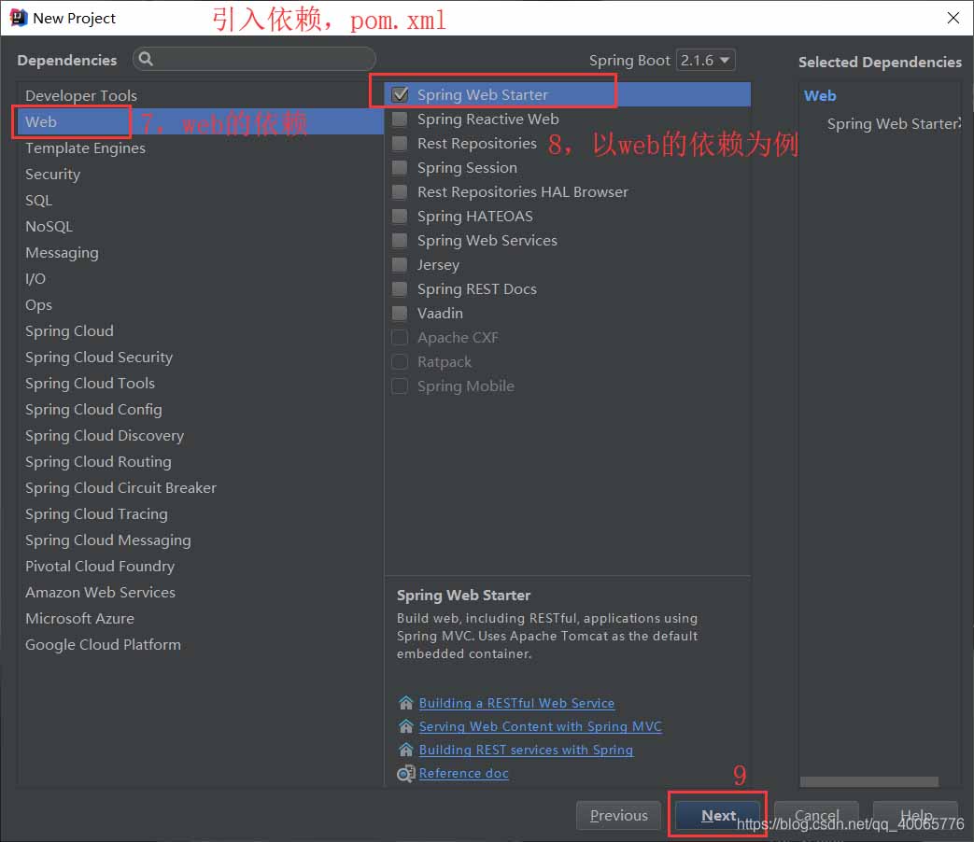Select Spring Cloud Security category
The width and height of the screenshot is (974, 842).
coord(200,357)
